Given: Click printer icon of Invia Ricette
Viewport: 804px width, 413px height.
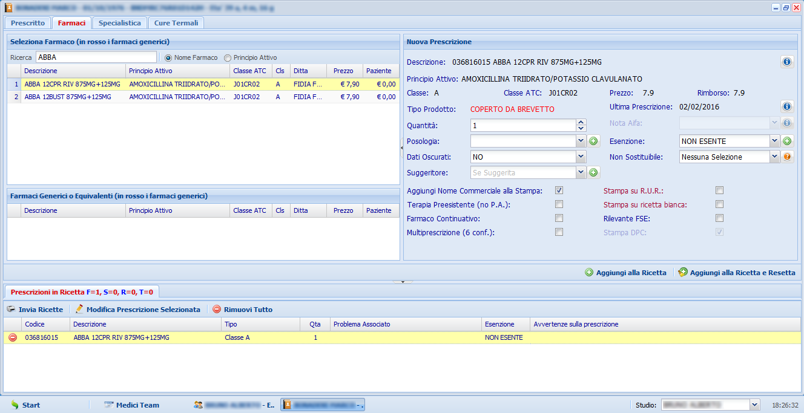Looking at the screenshot, I should (x=11, y=309).
